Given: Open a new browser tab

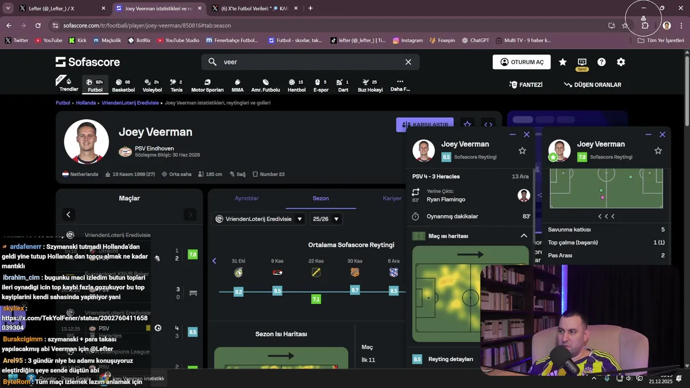Looking at the screenshot, I should click(x=310, y=9).
